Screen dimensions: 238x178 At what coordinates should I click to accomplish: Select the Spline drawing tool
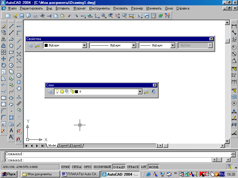click(11, 92)
